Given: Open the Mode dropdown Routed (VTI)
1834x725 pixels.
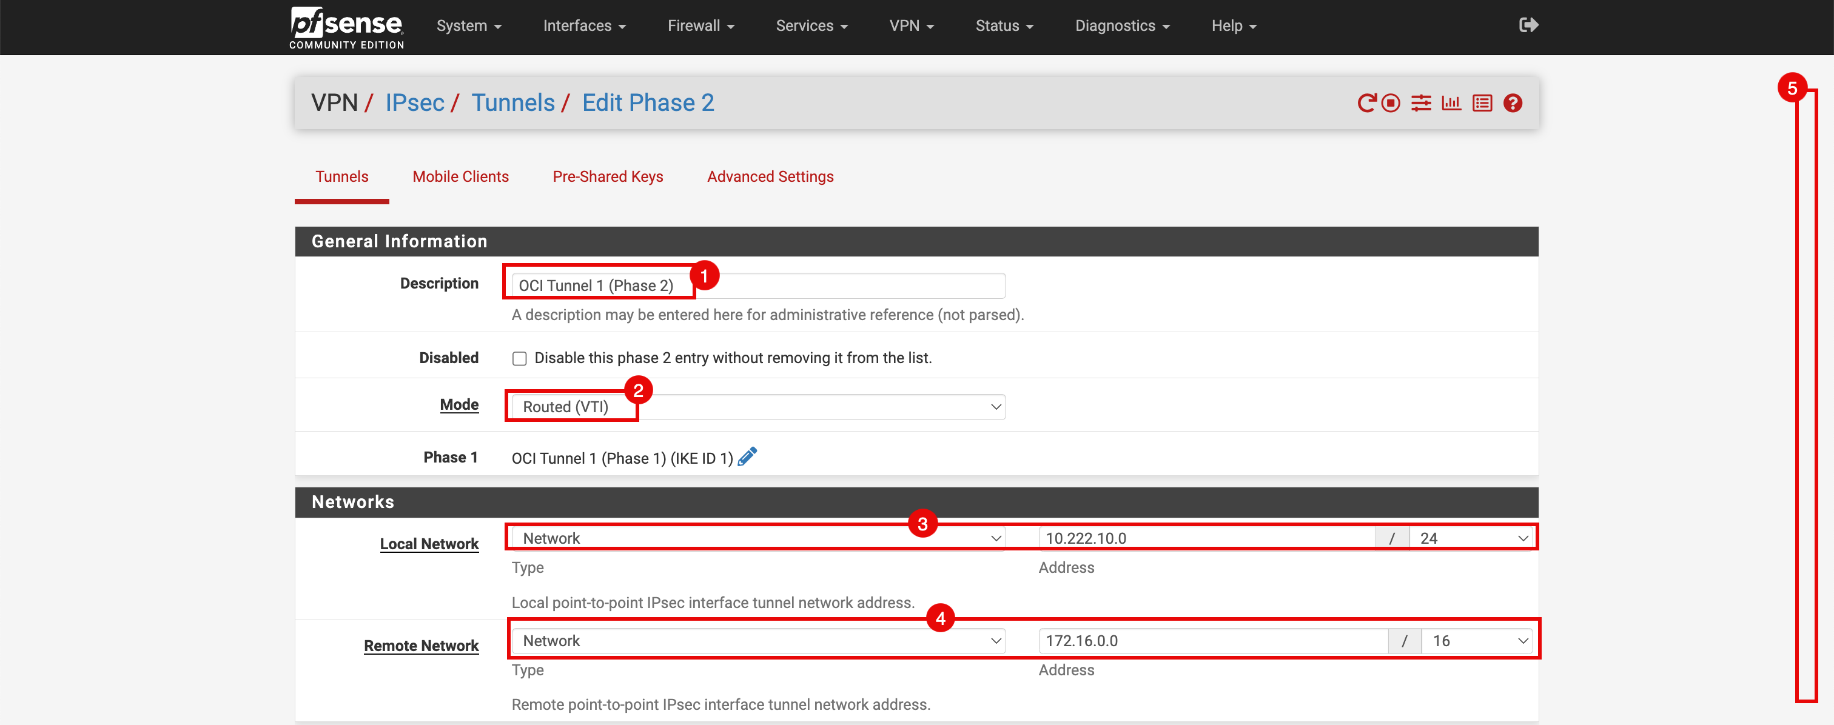Looking at the screenshot, I should point(758,407).
